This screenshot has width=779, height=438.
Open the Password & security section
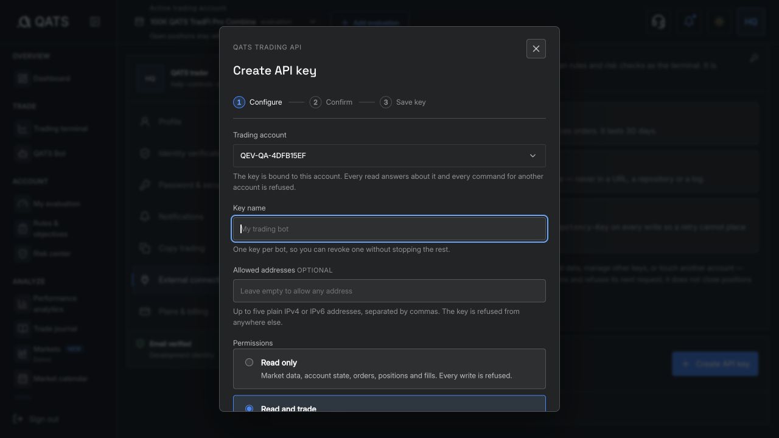176,185
